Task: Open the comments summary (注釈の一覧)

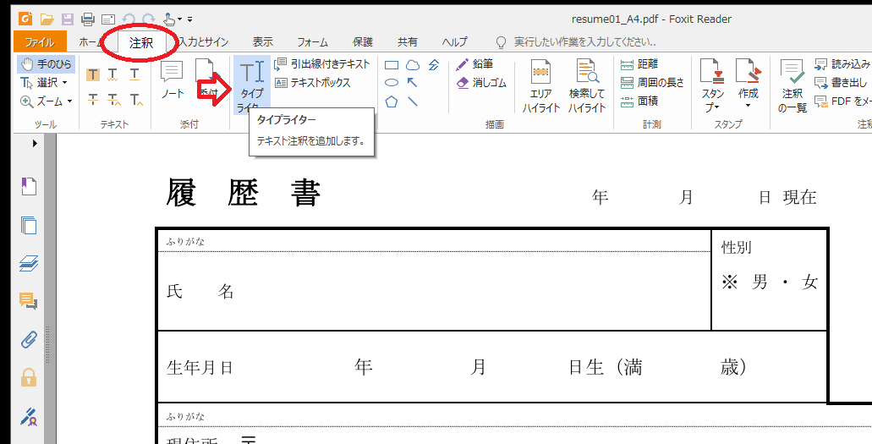Action: click(792, 86)
